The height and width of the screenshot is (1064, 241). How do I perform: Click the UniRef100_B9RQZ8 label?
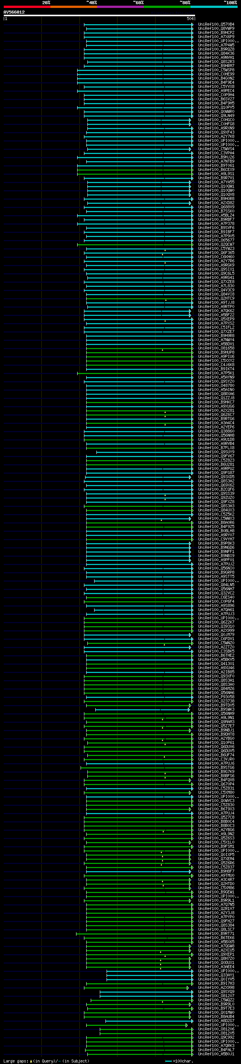click(x=216, y=49)
